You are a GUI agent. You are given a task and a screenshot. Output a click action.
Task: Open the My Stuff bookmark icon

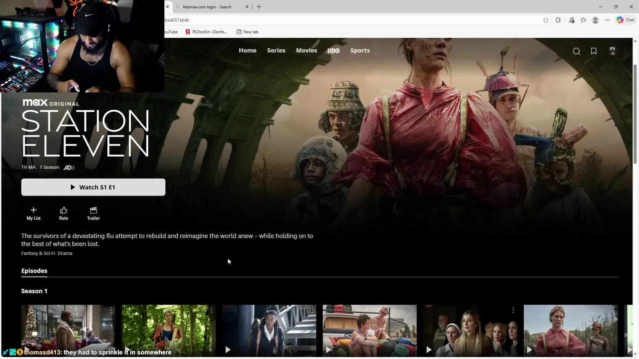(594, 51)
